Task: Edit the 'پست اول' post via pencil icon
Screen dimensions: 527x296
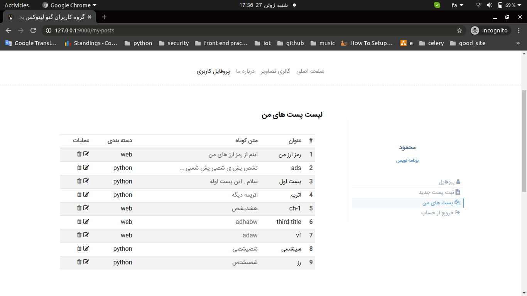Action: [86, 181]
